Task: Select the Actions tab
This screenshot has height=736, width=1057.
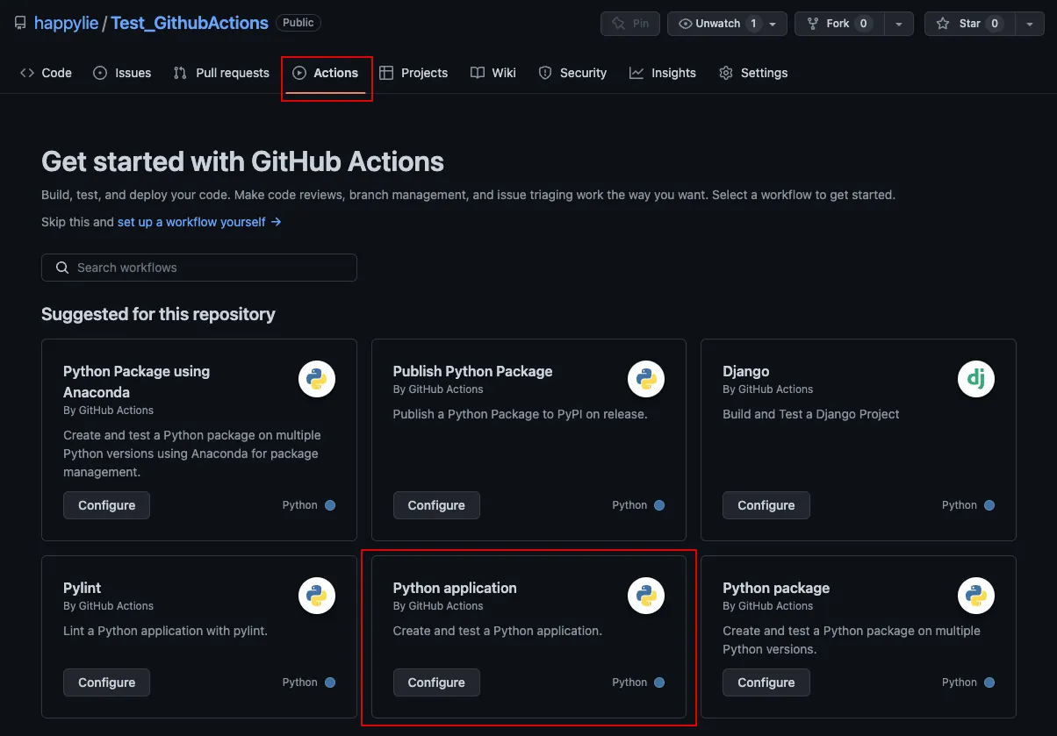Action: click(x=326, y=73)
